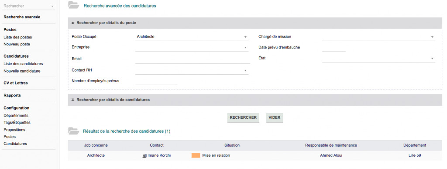Click the Recherche avancée des candidatures title

(x=120, y=6)
